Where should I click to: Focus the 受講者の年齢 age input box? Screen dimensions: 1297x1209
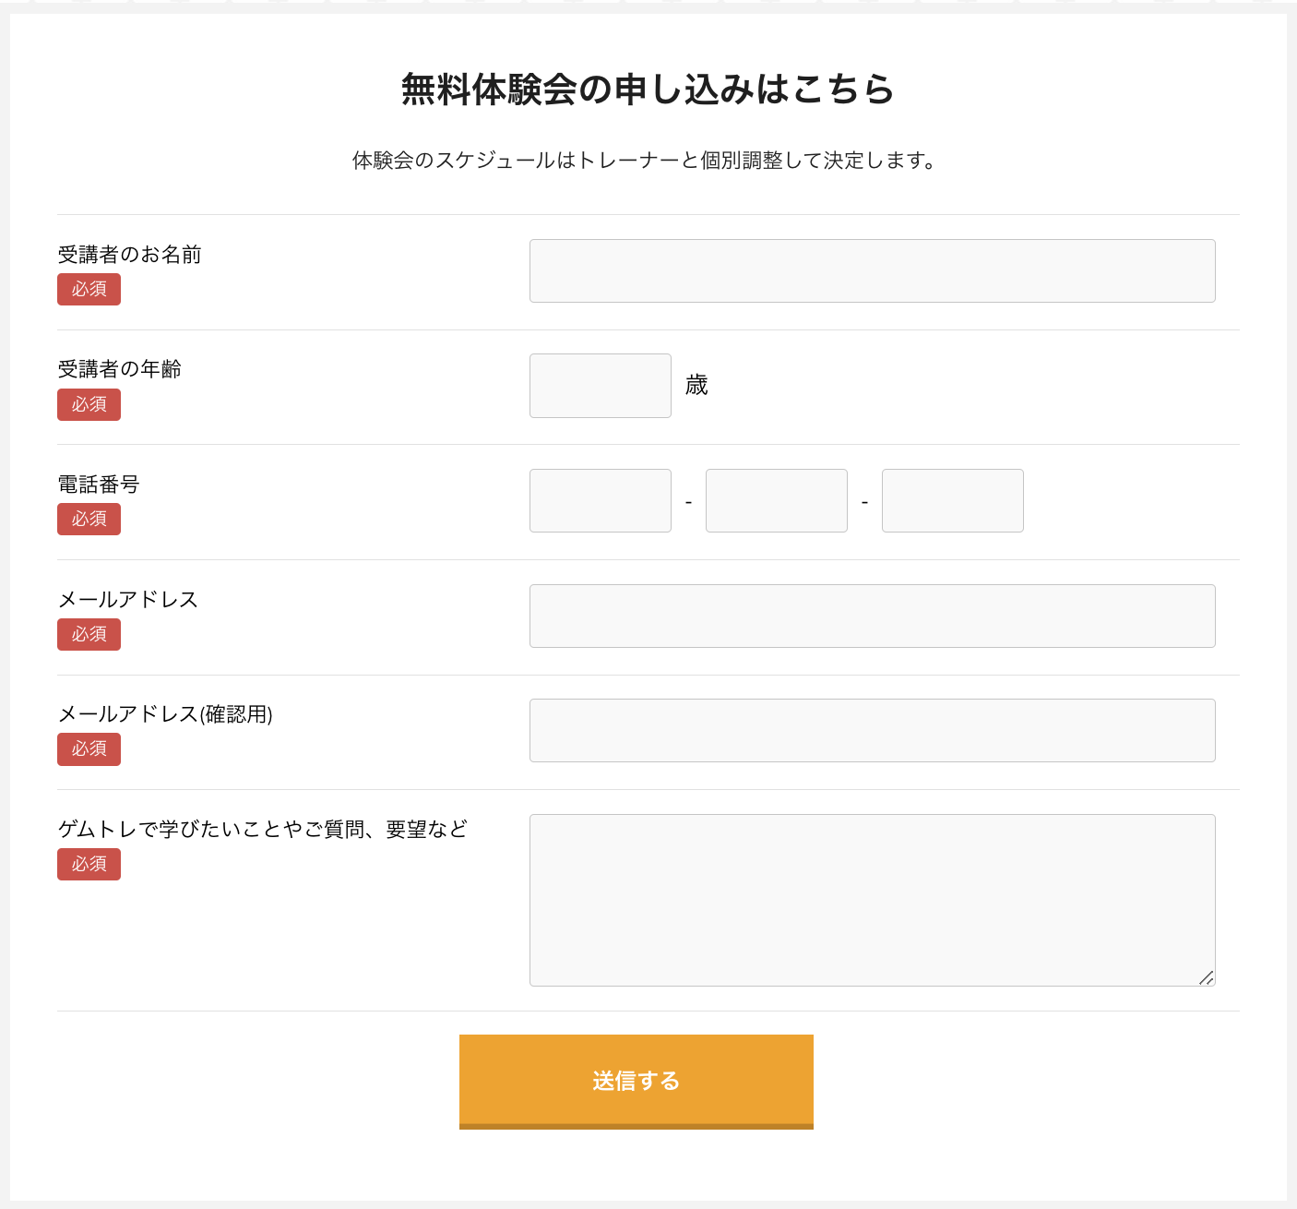pos(601,386)
